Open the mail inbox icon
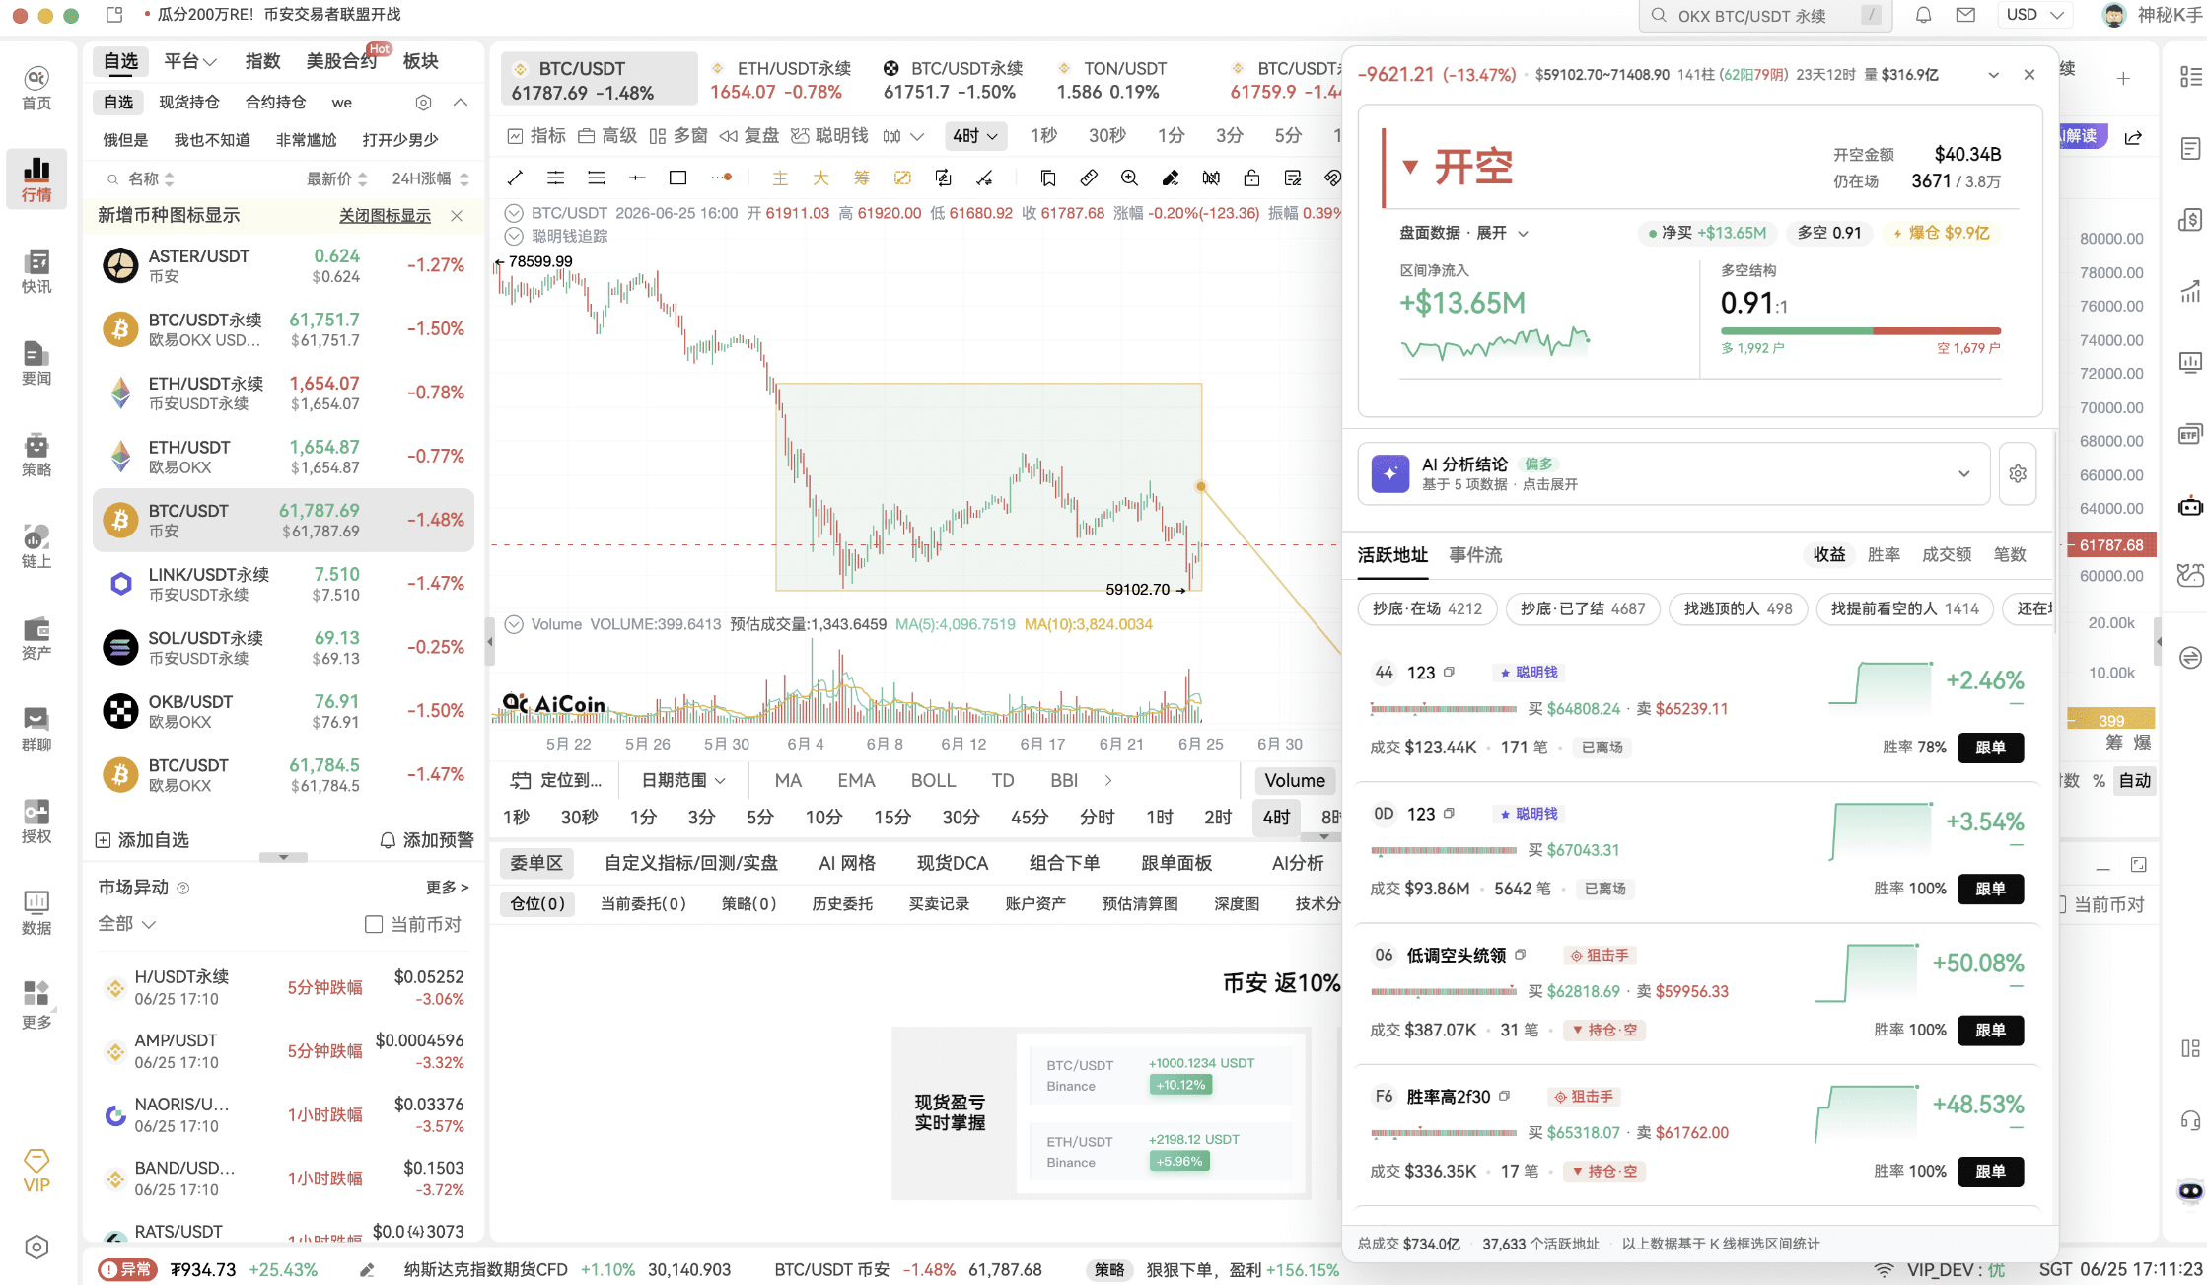Screen dimensions: 2207x1285 click(x=1965, y=15)
